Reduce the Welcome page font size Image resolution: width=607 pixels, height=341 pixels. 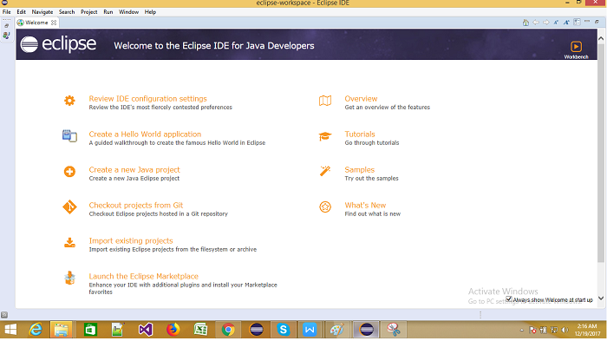coord(556,23)
